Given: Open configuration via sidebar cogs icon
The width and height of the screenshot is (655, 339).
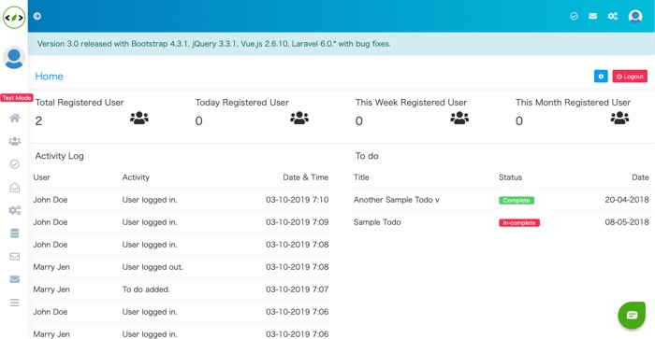Looking at the screenshot, I should 15,210.
